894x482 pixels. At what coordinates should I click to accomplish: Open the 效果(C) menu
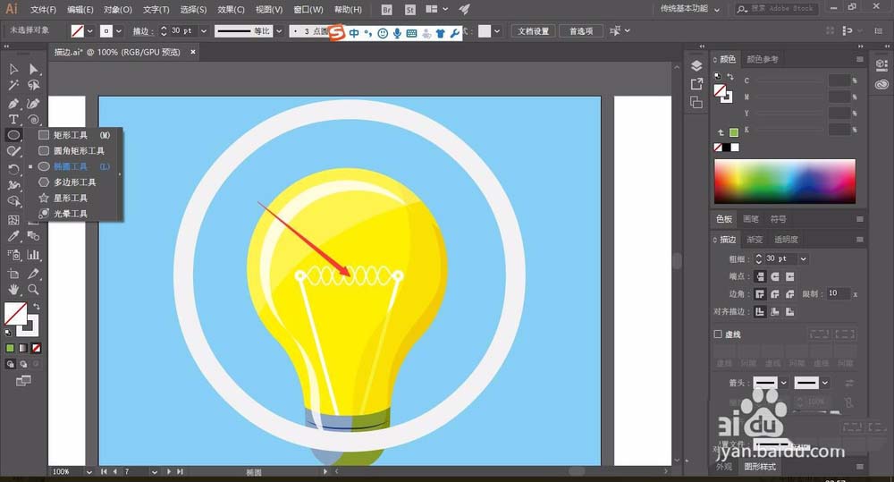coord(231,10)
